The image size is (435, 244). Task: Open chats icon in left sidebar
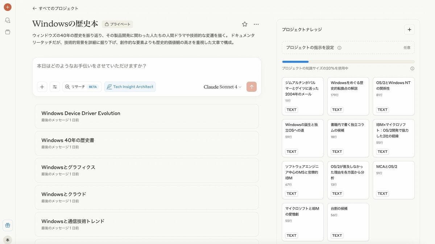[x=8, y=20]
